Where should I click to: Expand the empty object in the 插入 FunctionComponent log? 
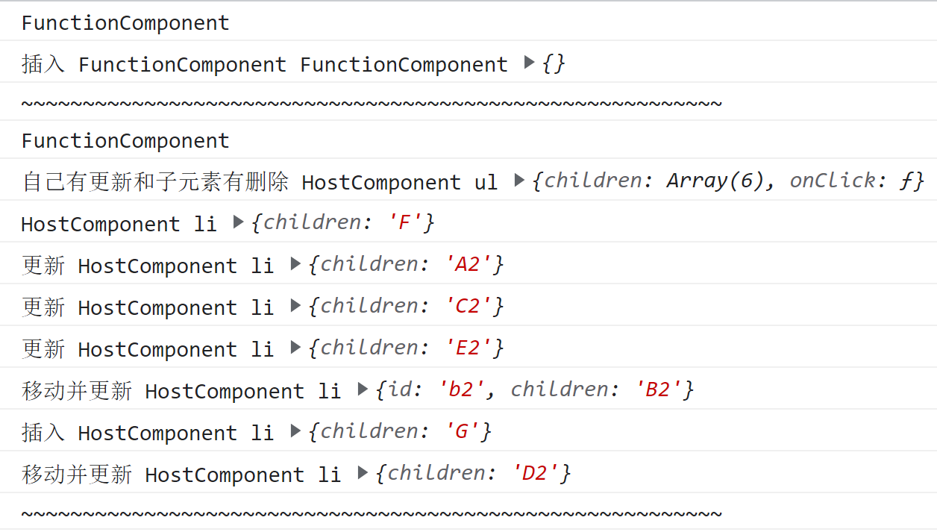tap(530, 63)
